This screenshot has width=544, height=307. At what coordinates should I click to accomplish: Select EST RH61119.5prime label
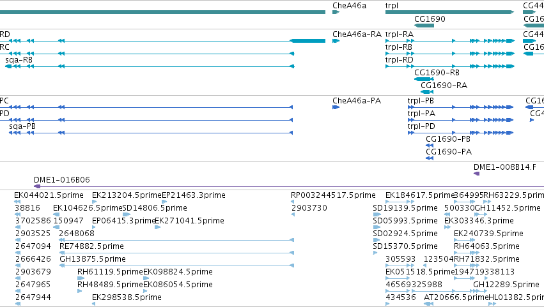coord(110,272)
